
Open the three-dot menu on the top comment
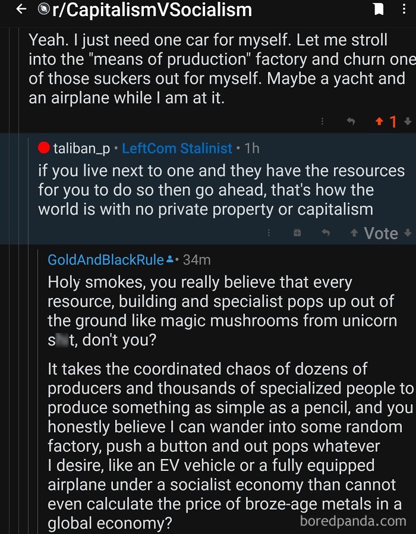click(x=322, y=121)
